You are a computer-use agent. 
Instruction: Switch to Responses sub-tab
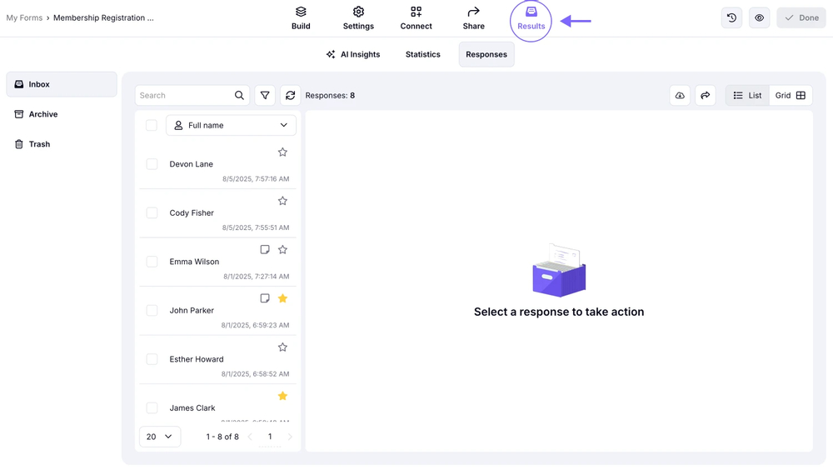486,54
